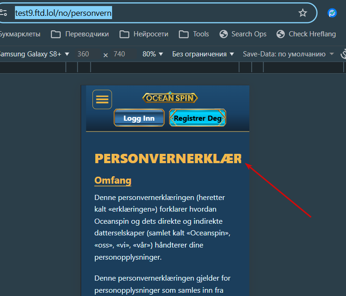Click the Registrer Deg button
This screenshot has height=296, width=346.
point(198,118)
